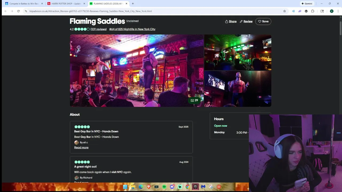The width and height of the screenshot is (342, 192).
Task: Click the 'Unclaimed' label beside the title
Action: 132,21
